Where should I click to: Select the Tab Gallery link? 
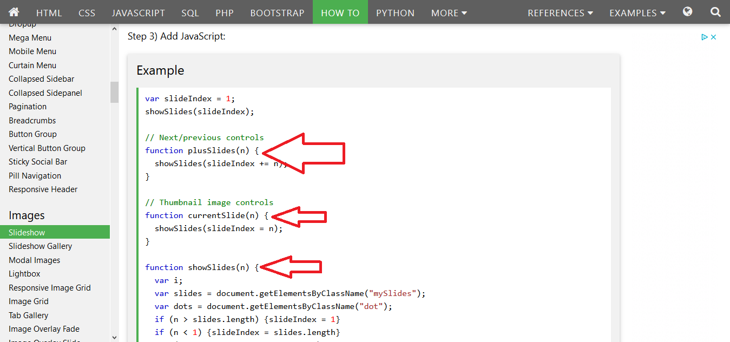(28, 315)
